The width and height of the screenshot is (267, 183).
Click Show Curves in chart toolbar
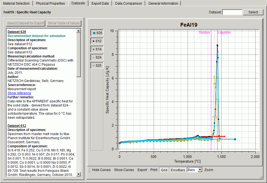(x=124, y=170)
